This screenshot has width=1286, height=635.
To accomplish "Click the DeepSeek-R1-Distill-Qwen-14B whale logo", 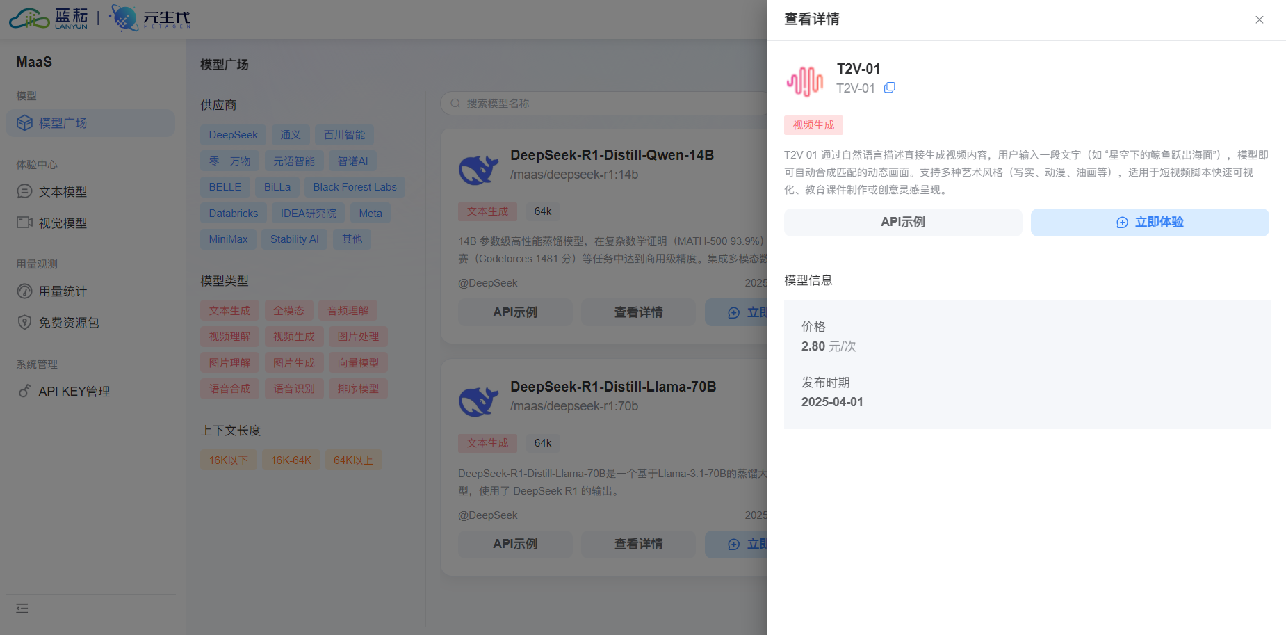I will point(478,169).
